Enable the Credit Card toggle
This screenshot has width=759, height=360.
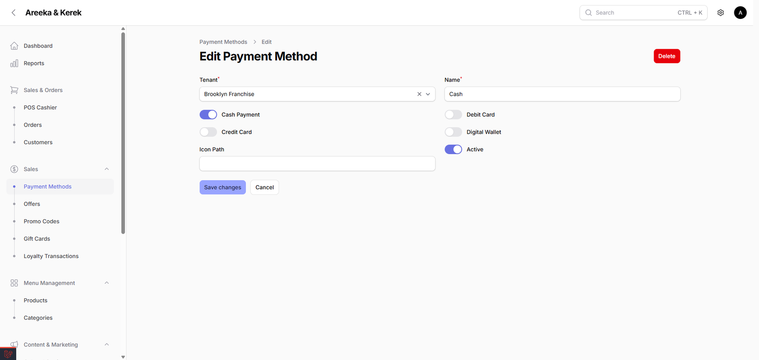[x=208, y=132]
